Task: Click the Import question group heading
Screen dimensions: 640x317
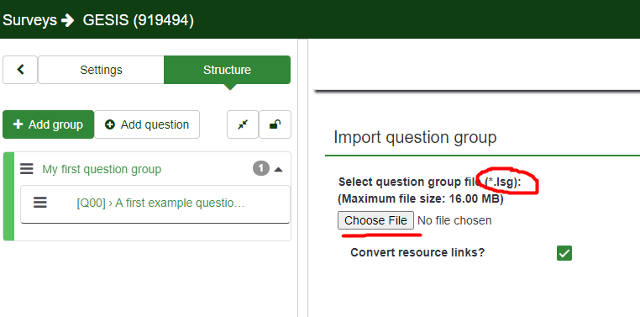Action: (415, 137)
